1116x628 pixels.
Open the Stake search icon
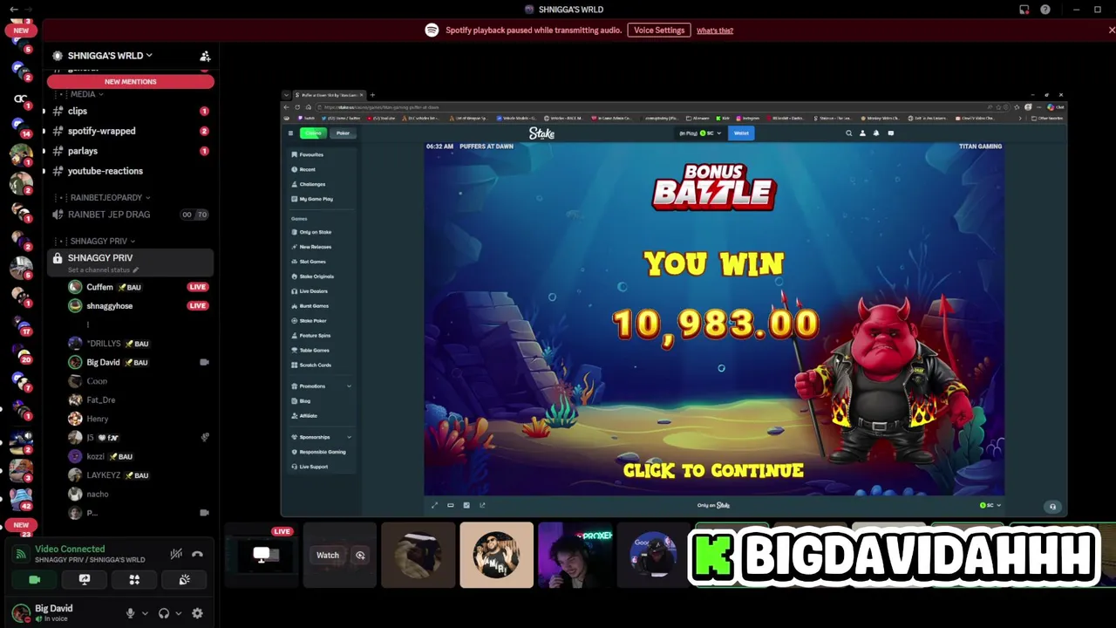pos(848,133)
